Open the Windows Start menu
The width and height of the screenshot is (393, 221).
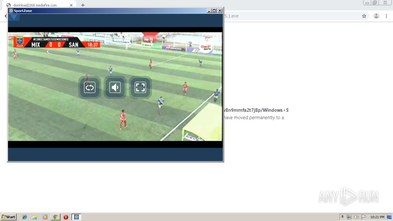9,217
